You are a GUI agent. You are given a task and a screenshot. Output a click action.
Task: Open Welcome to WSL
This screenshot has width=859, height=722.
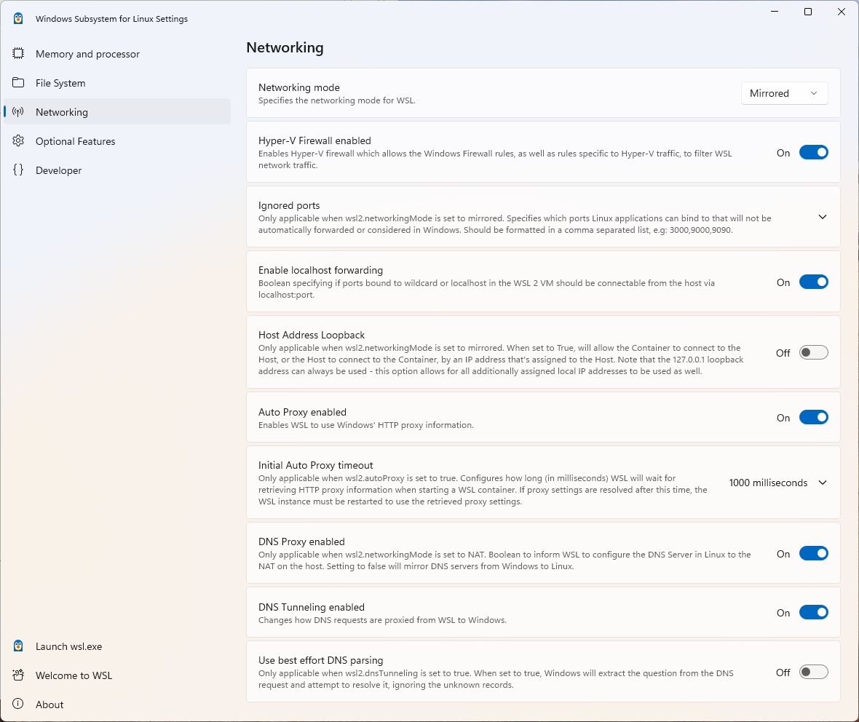click(x=117, y=675)
